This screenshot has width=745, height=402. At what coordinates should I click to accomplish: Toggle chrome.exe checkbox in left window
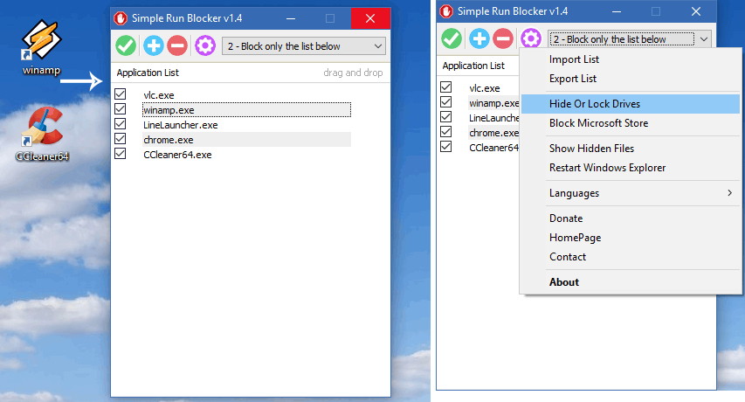click(x=121, y=139)
